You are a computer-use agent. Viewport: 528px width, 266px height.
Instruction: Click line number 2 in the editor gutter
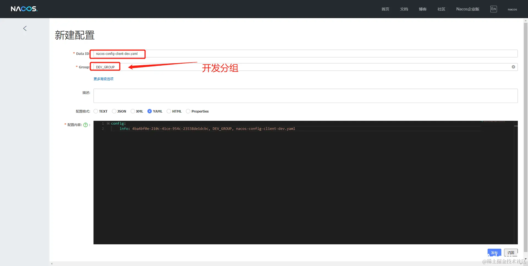(x=103, y=129)
